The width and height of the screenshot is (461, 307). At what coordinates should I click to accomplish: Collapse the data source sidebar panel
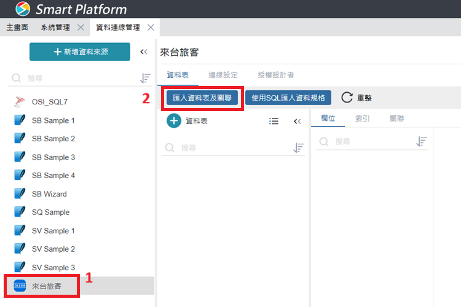144,52
